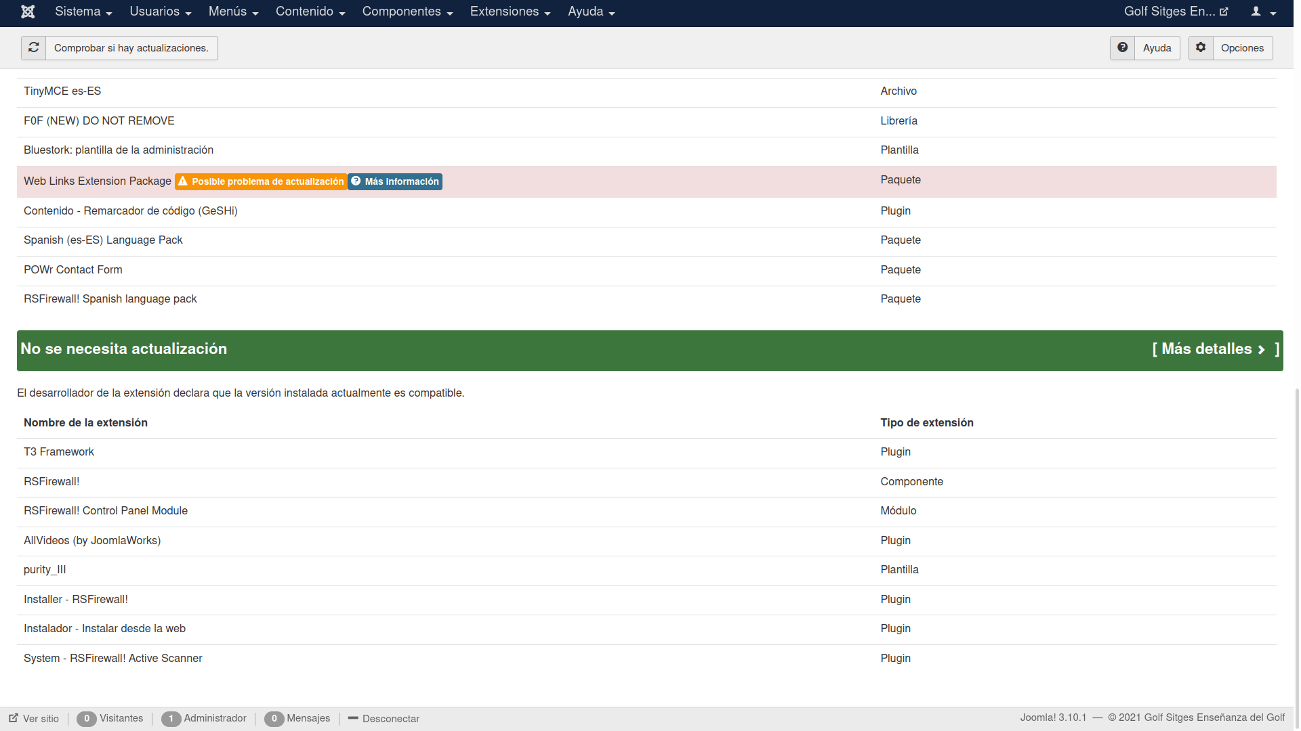
Task: Click the chevron in Más detalles
Action: 1261,349
